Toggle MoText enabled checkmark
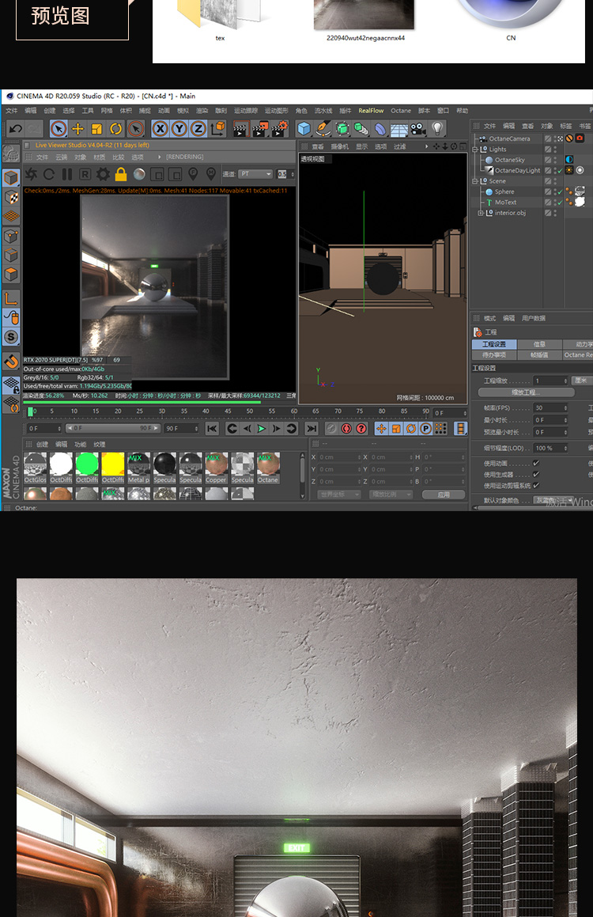Image resolution: width=593 pixels, height=917 pixels. [x=561, y=203]
